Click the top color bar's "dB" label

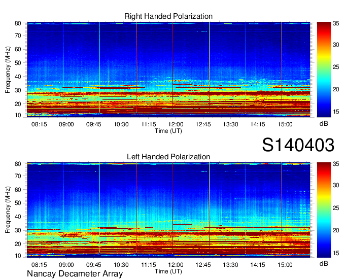coord(324,124)
